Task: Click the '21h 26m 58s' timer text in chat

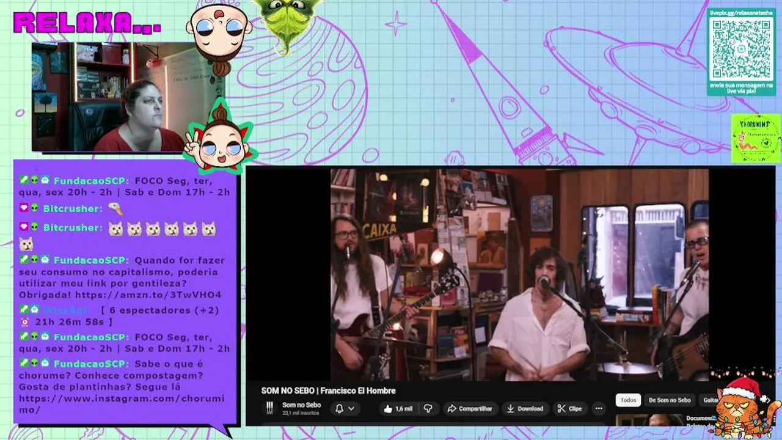Action: point(70,322)
